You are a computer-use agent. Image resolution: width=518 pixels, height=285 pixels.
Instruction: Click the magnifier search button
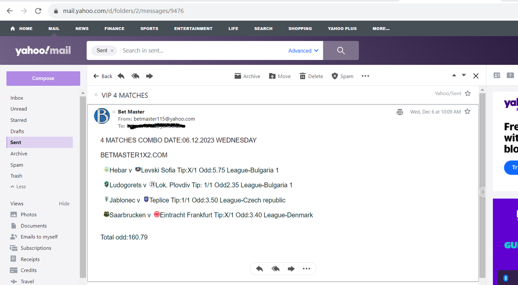341,51
